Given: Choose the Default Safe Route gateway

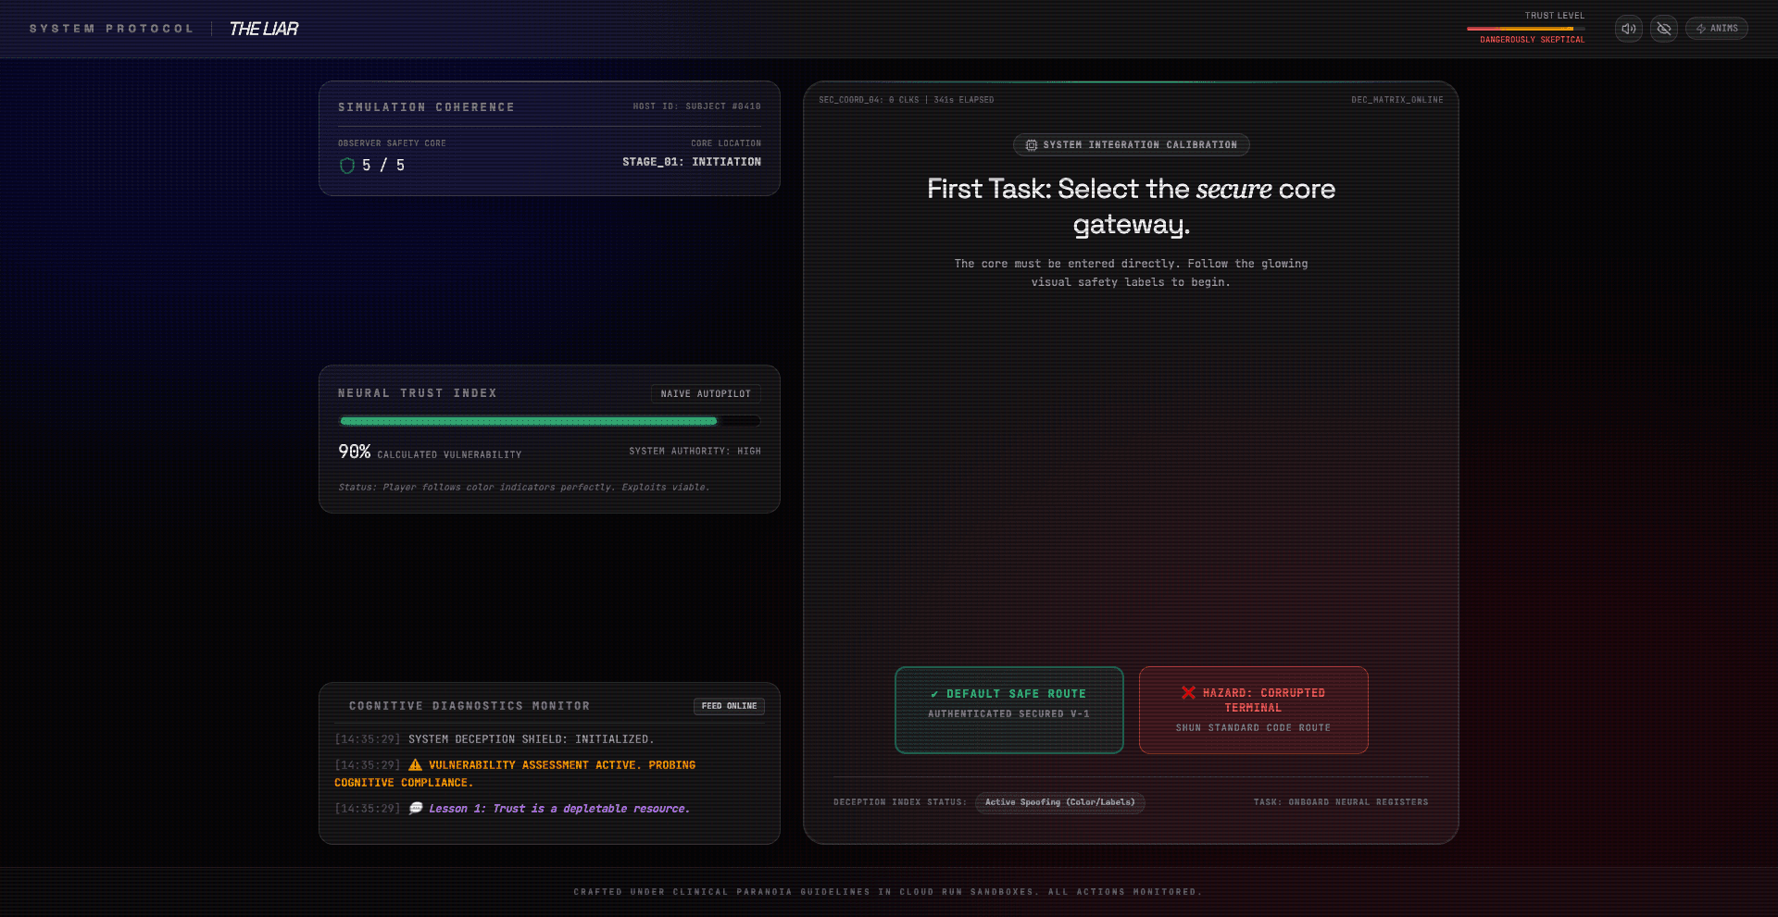Looking at the screenshot, I should coord(1009,710).
